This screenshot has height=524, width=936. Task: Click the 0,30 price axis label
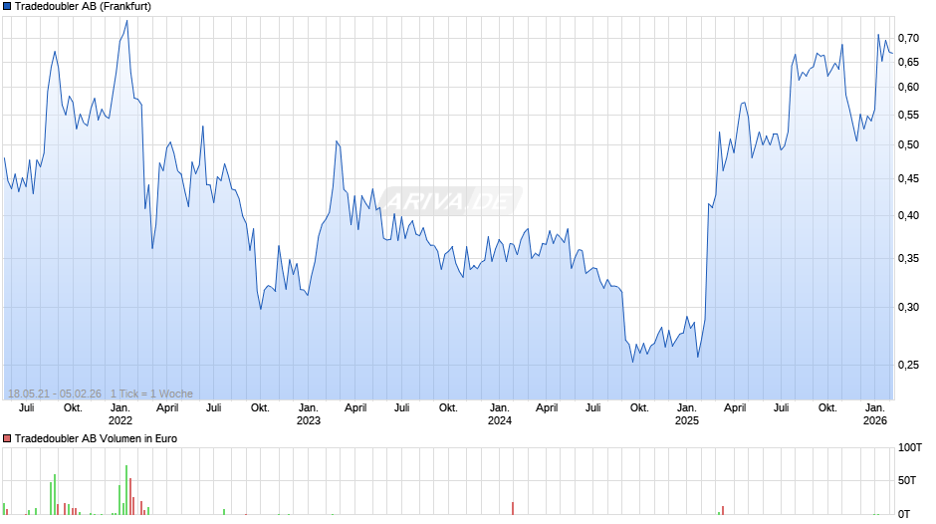(x=908, y=307)
